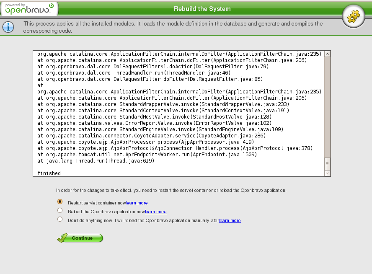Click the AjpAprProtocol$AjpConnection Handler.process line
The image size is (372, 274).
tap(175, 148)
